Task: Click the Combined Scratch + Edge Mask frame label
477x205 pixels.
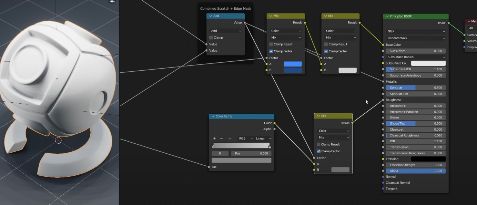Action: [x=225, y=9]
